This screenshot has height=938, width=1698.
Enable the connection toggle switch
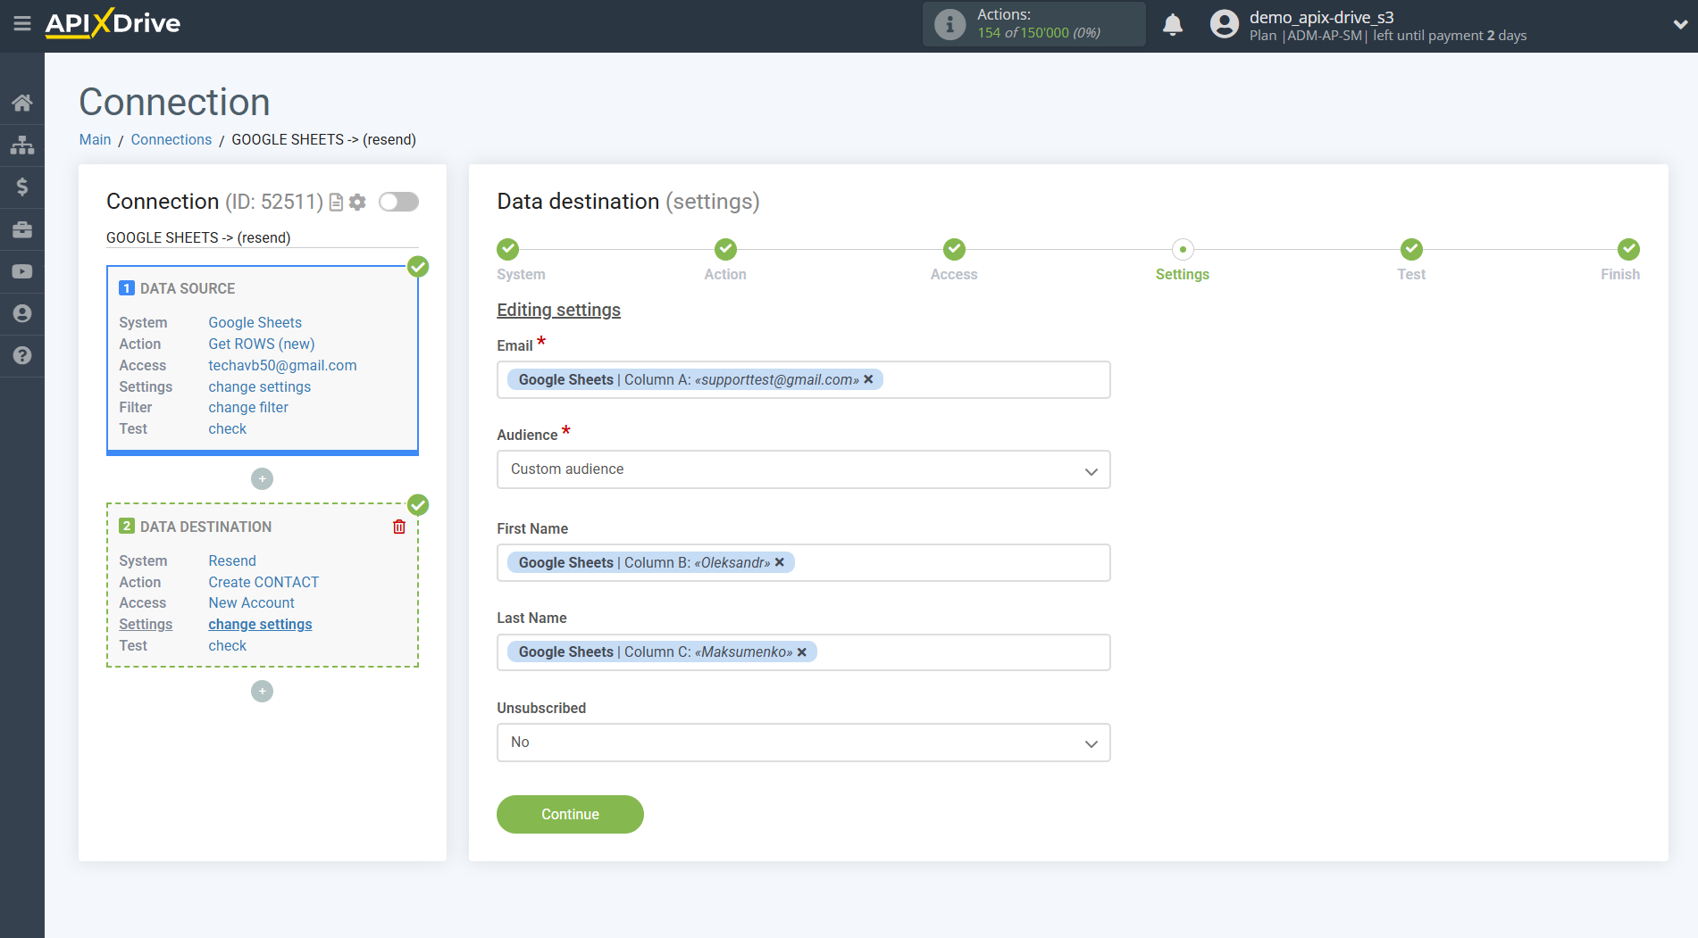click(398, 202)
